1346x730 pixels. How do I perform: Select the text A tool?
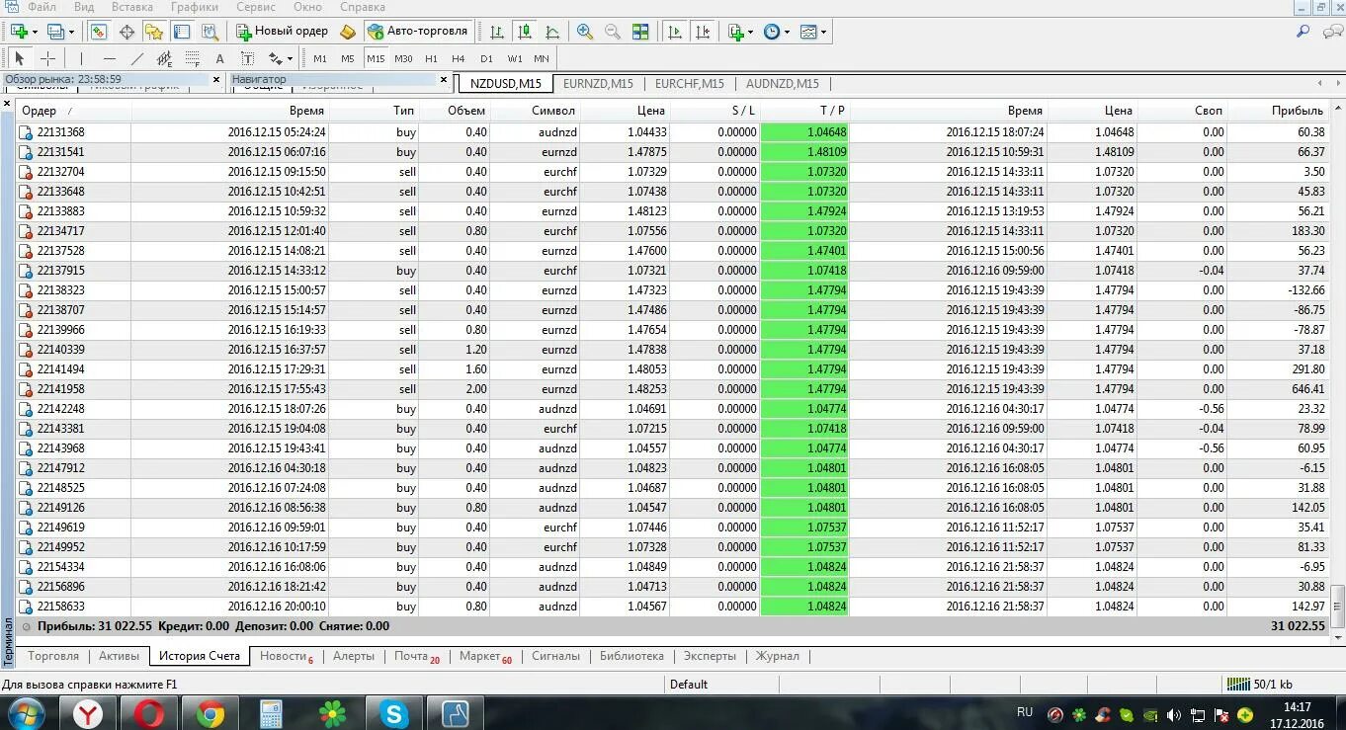(x=219, y=58)
